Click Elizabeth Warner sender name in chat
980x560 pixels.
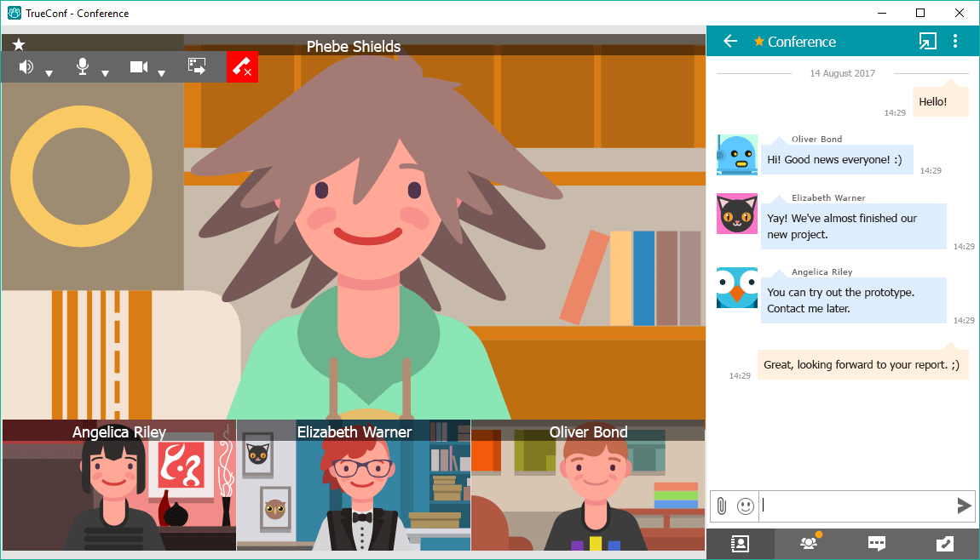click(828, 198)
